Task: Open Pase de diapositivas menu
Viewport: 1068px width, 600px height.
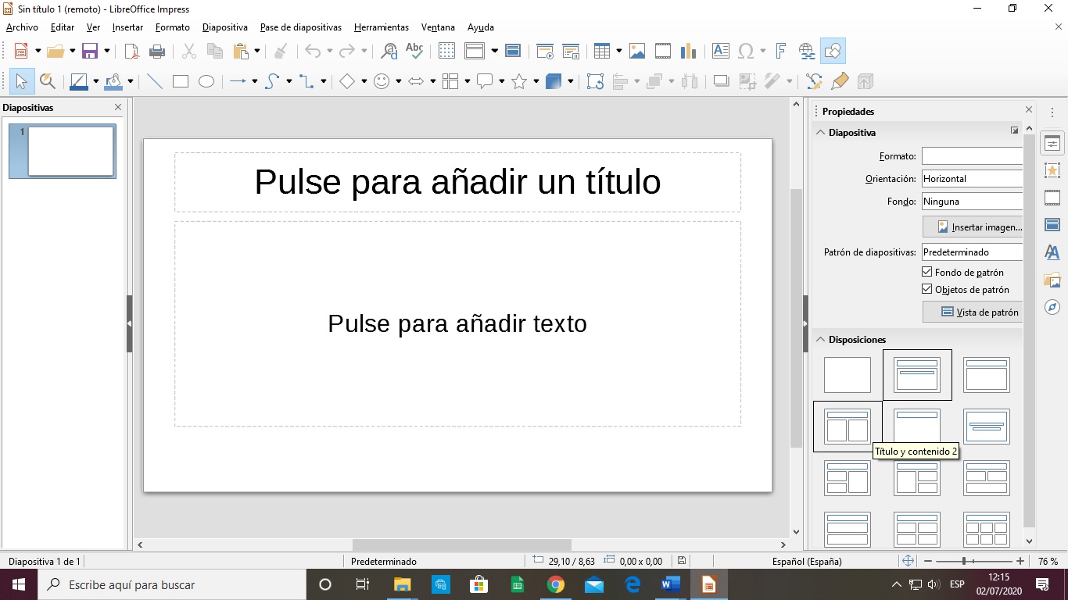Action: [x=301, y=27]
